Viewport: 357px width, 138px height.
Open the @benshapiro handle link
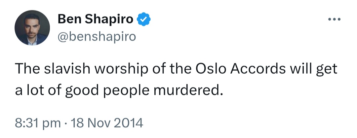click(x=97, y=36)
